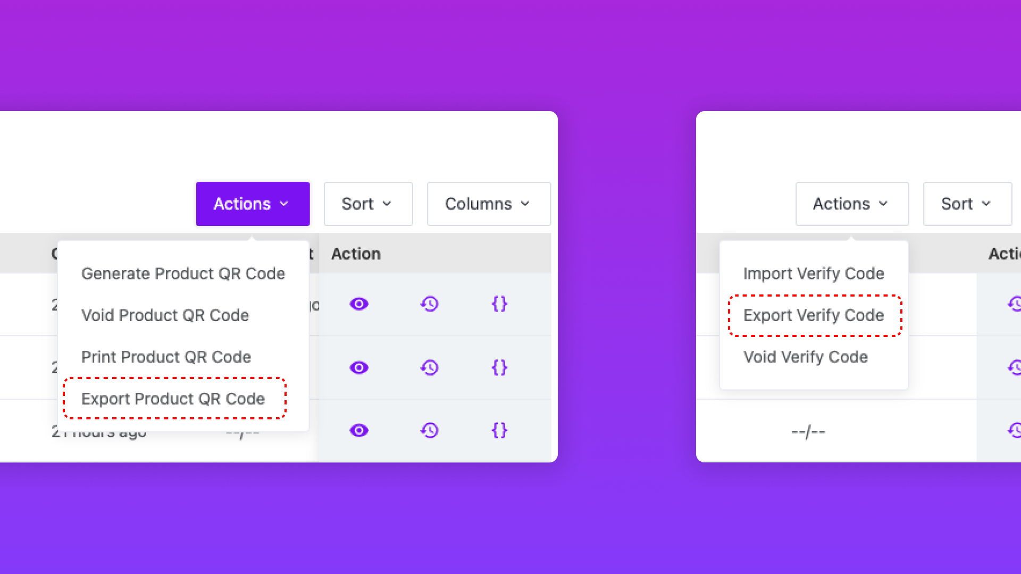
Task: Click the curly braces icon in third row
Action: 499,430
